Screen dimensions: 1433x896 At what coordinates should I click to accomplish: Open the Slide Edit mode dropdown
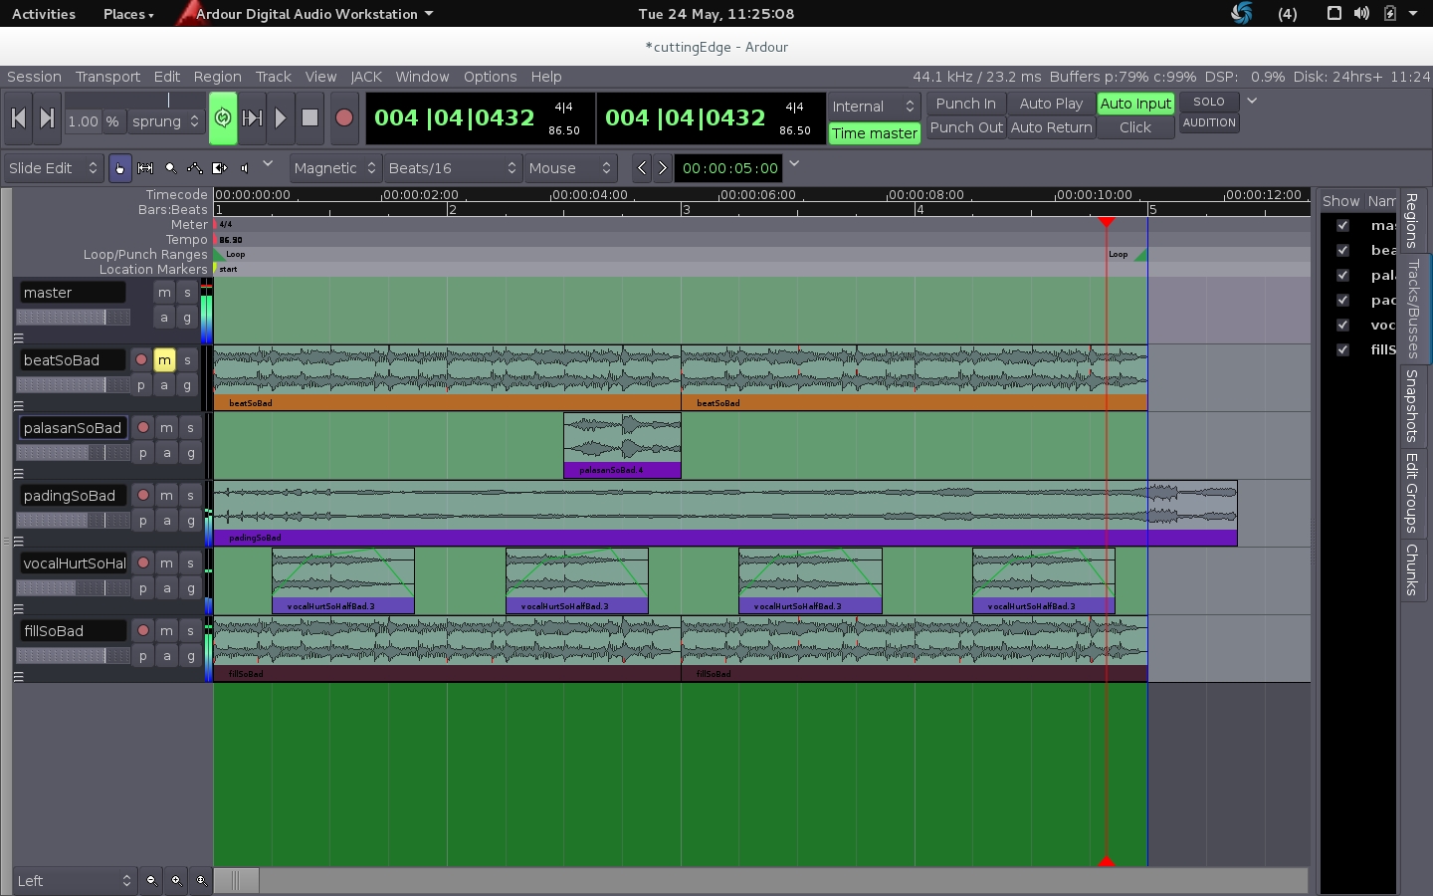click(53, 168)
